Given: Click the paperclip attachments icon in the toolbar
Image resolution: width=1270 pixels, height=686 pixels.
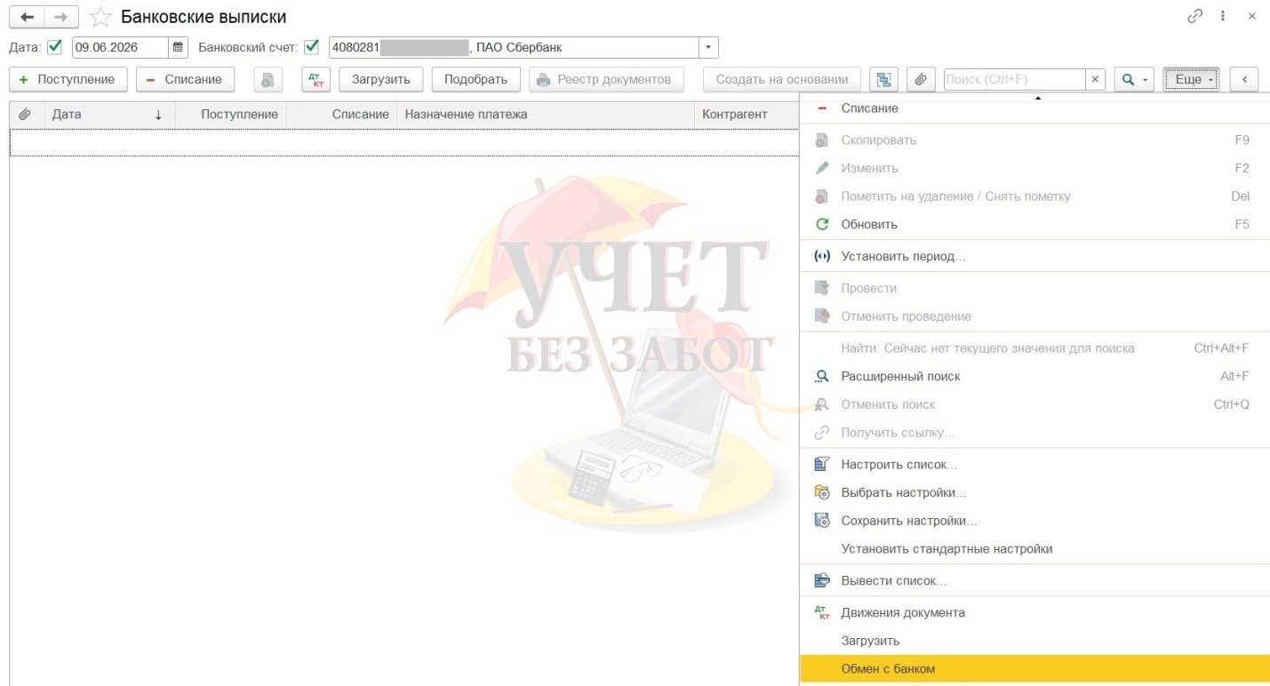Looking at the screenshot, I should pyautogui.click(x=921, y=79).
